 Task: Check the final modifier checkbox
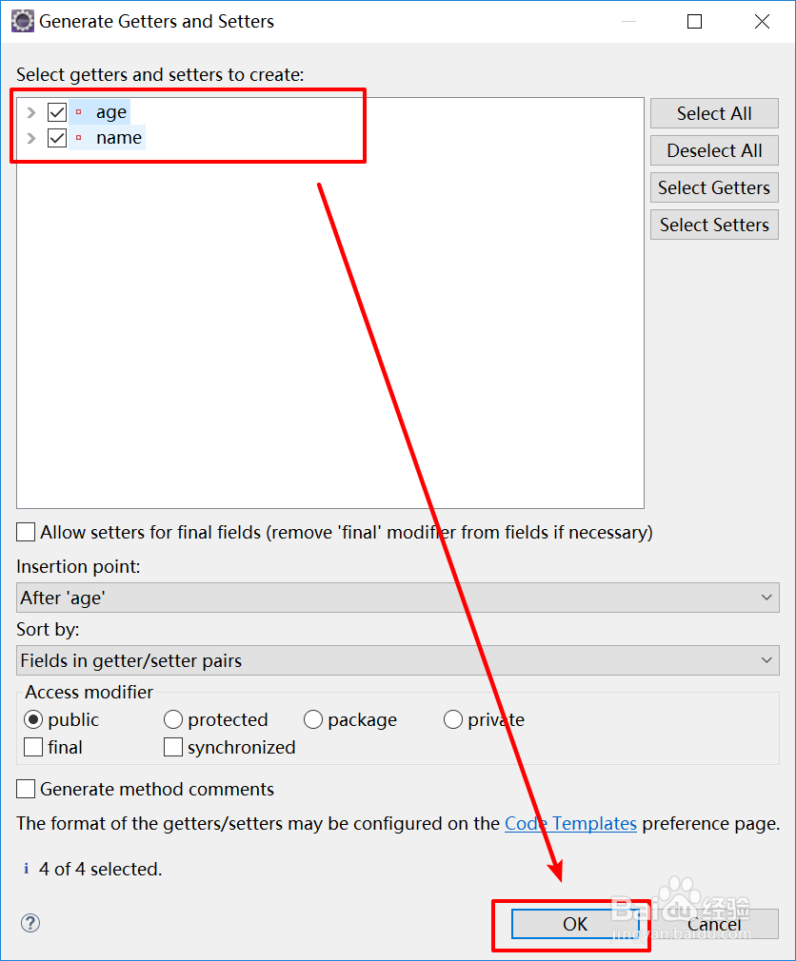[33, 747]
